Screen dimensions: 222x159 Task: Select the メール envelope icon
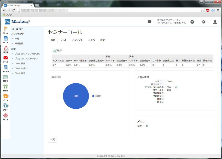point(5,58)
